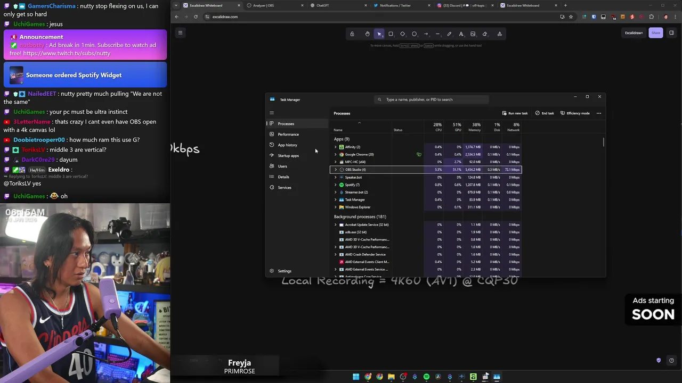The height and width of the screenshot is (383, 682).
Task: Switch to the Discord off-topic tab
Action: pos(466,5)
